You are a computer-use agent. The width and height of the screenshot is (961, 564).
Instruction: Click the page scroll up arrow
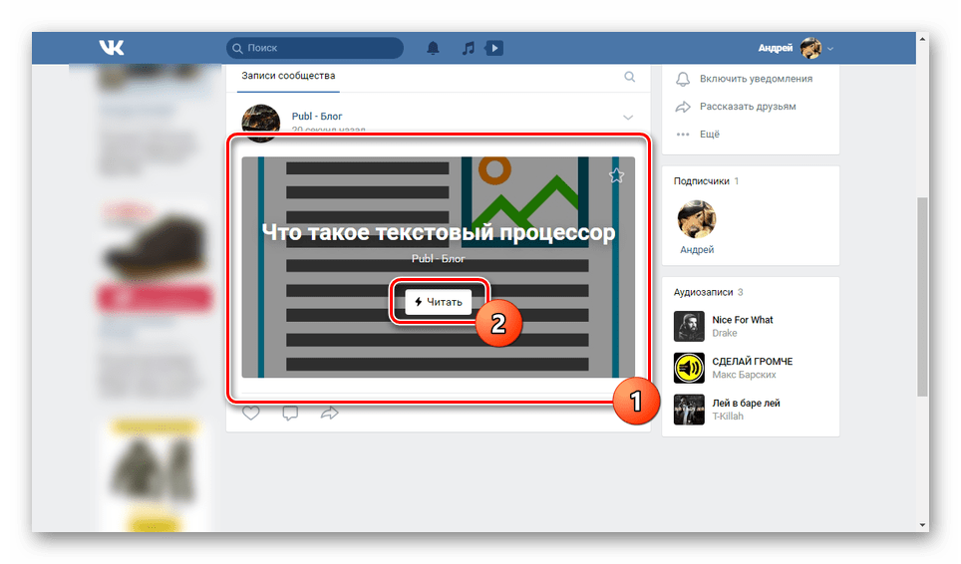point(922,39)
